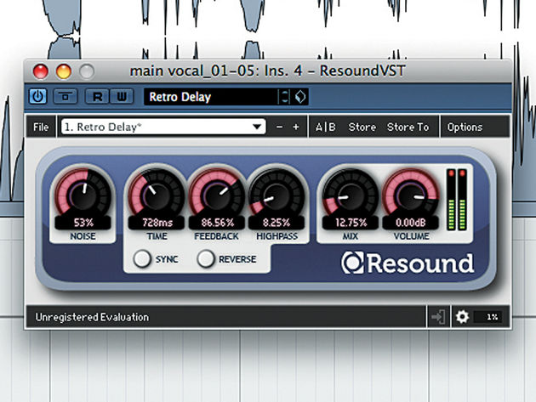The width and height of the screenshot is (536, 402).
Task: Click the 53% noise value display
Action: (x=83, y=223)
